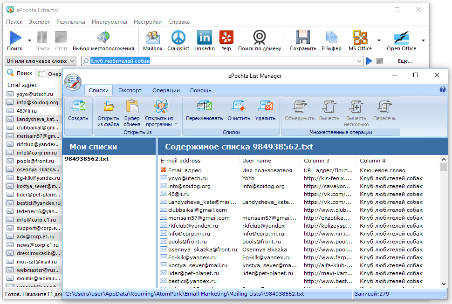Expand the Поиск button dropdown arrow

[x=29, y=41]
